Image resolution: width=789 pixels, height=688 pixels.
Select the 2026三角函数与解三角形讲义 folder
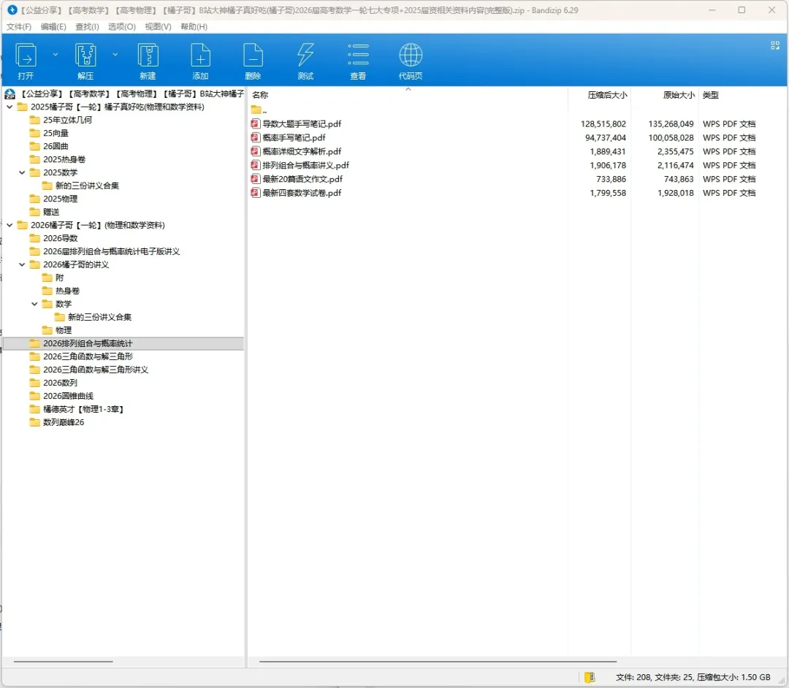(89, 370)
